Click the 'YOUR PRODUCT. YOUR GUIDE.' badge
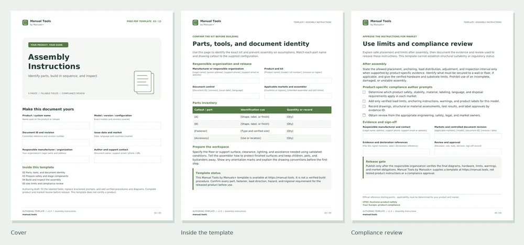Image resolution: width=524 pixels, height=245 pixels. 48,44
